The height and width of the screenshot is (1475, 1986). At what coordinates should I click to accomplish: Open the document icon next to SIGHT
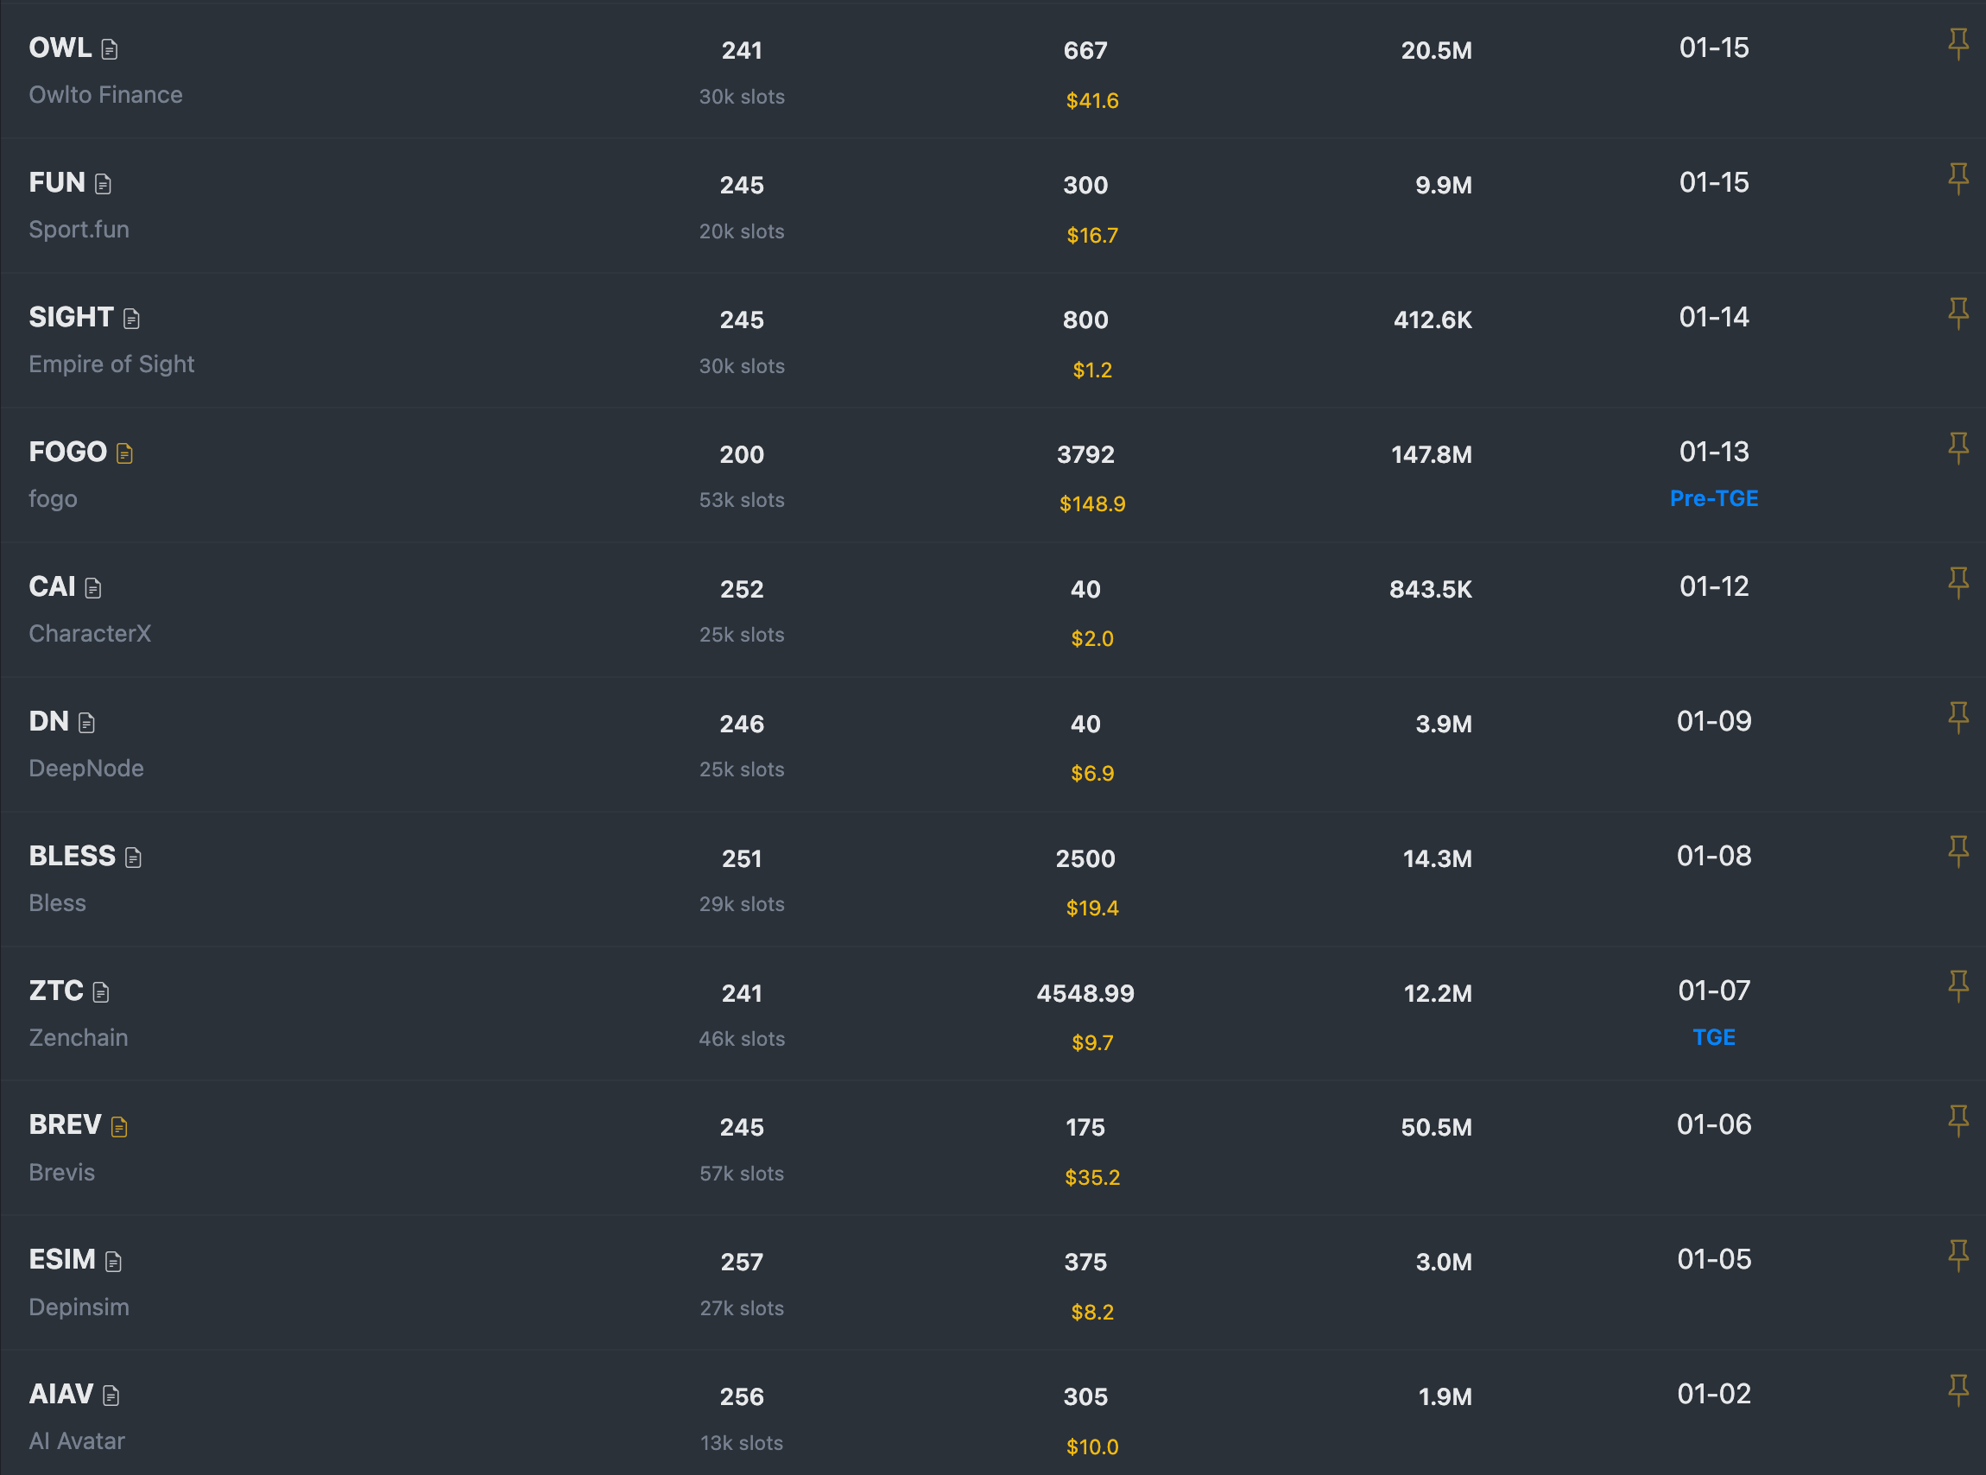point(132,318)
